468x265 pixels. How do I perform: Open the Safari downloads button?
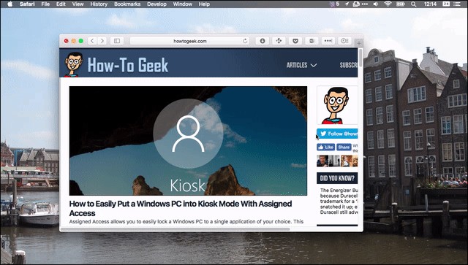(263, 41)
